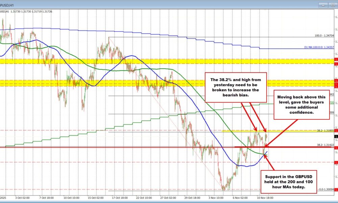338x203 pixels.
Task: Click the thick red horizontal support line
Action: click(135, 147)
